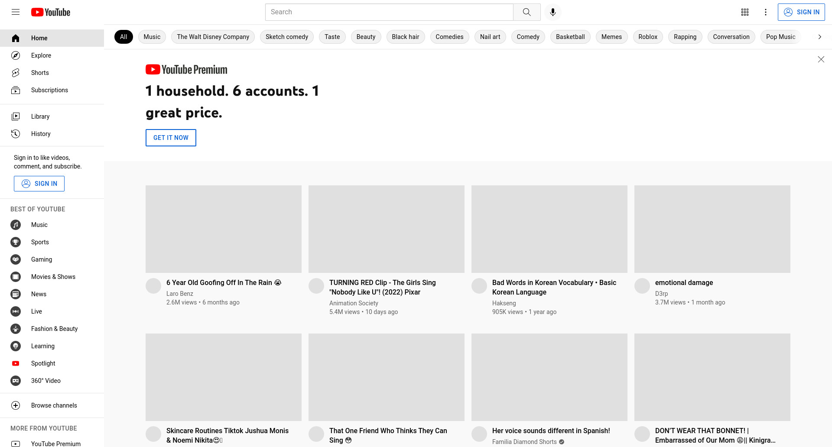The image size is (832, 447).
Task: Open Live in the sidebar
Action: point(52,311)
